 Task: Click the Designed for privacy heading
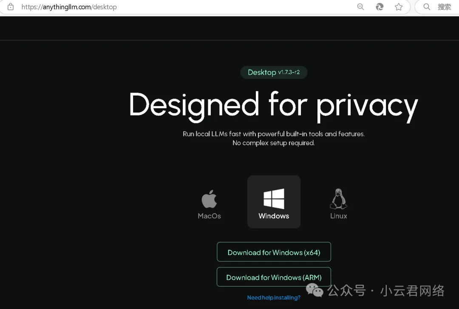click(x=273, y=105)
